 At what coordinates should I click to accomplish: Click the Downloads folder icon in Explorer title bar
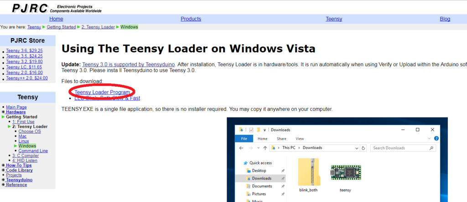click(241, 130)
